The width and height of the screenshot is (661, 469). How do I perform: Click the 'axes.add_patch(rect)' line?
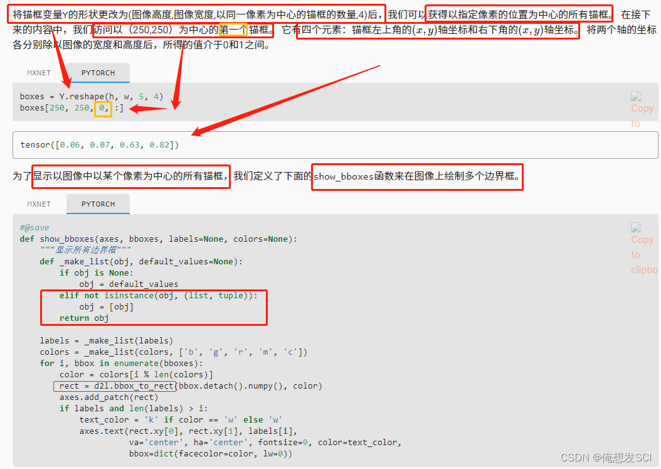[x=108, y=397]
